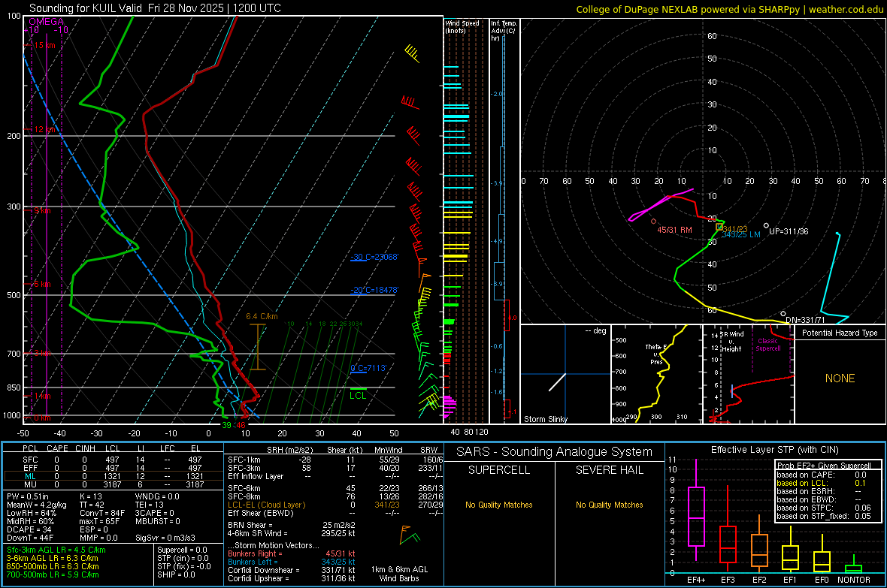Click the SR Wind v. Height label

732,342
